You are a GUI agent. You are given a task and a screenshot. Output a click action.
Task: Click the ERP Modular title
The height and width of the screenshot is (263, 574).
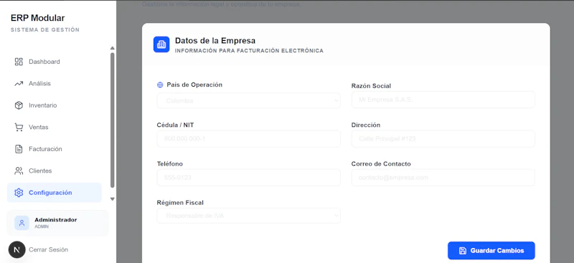tap(38, 18)
